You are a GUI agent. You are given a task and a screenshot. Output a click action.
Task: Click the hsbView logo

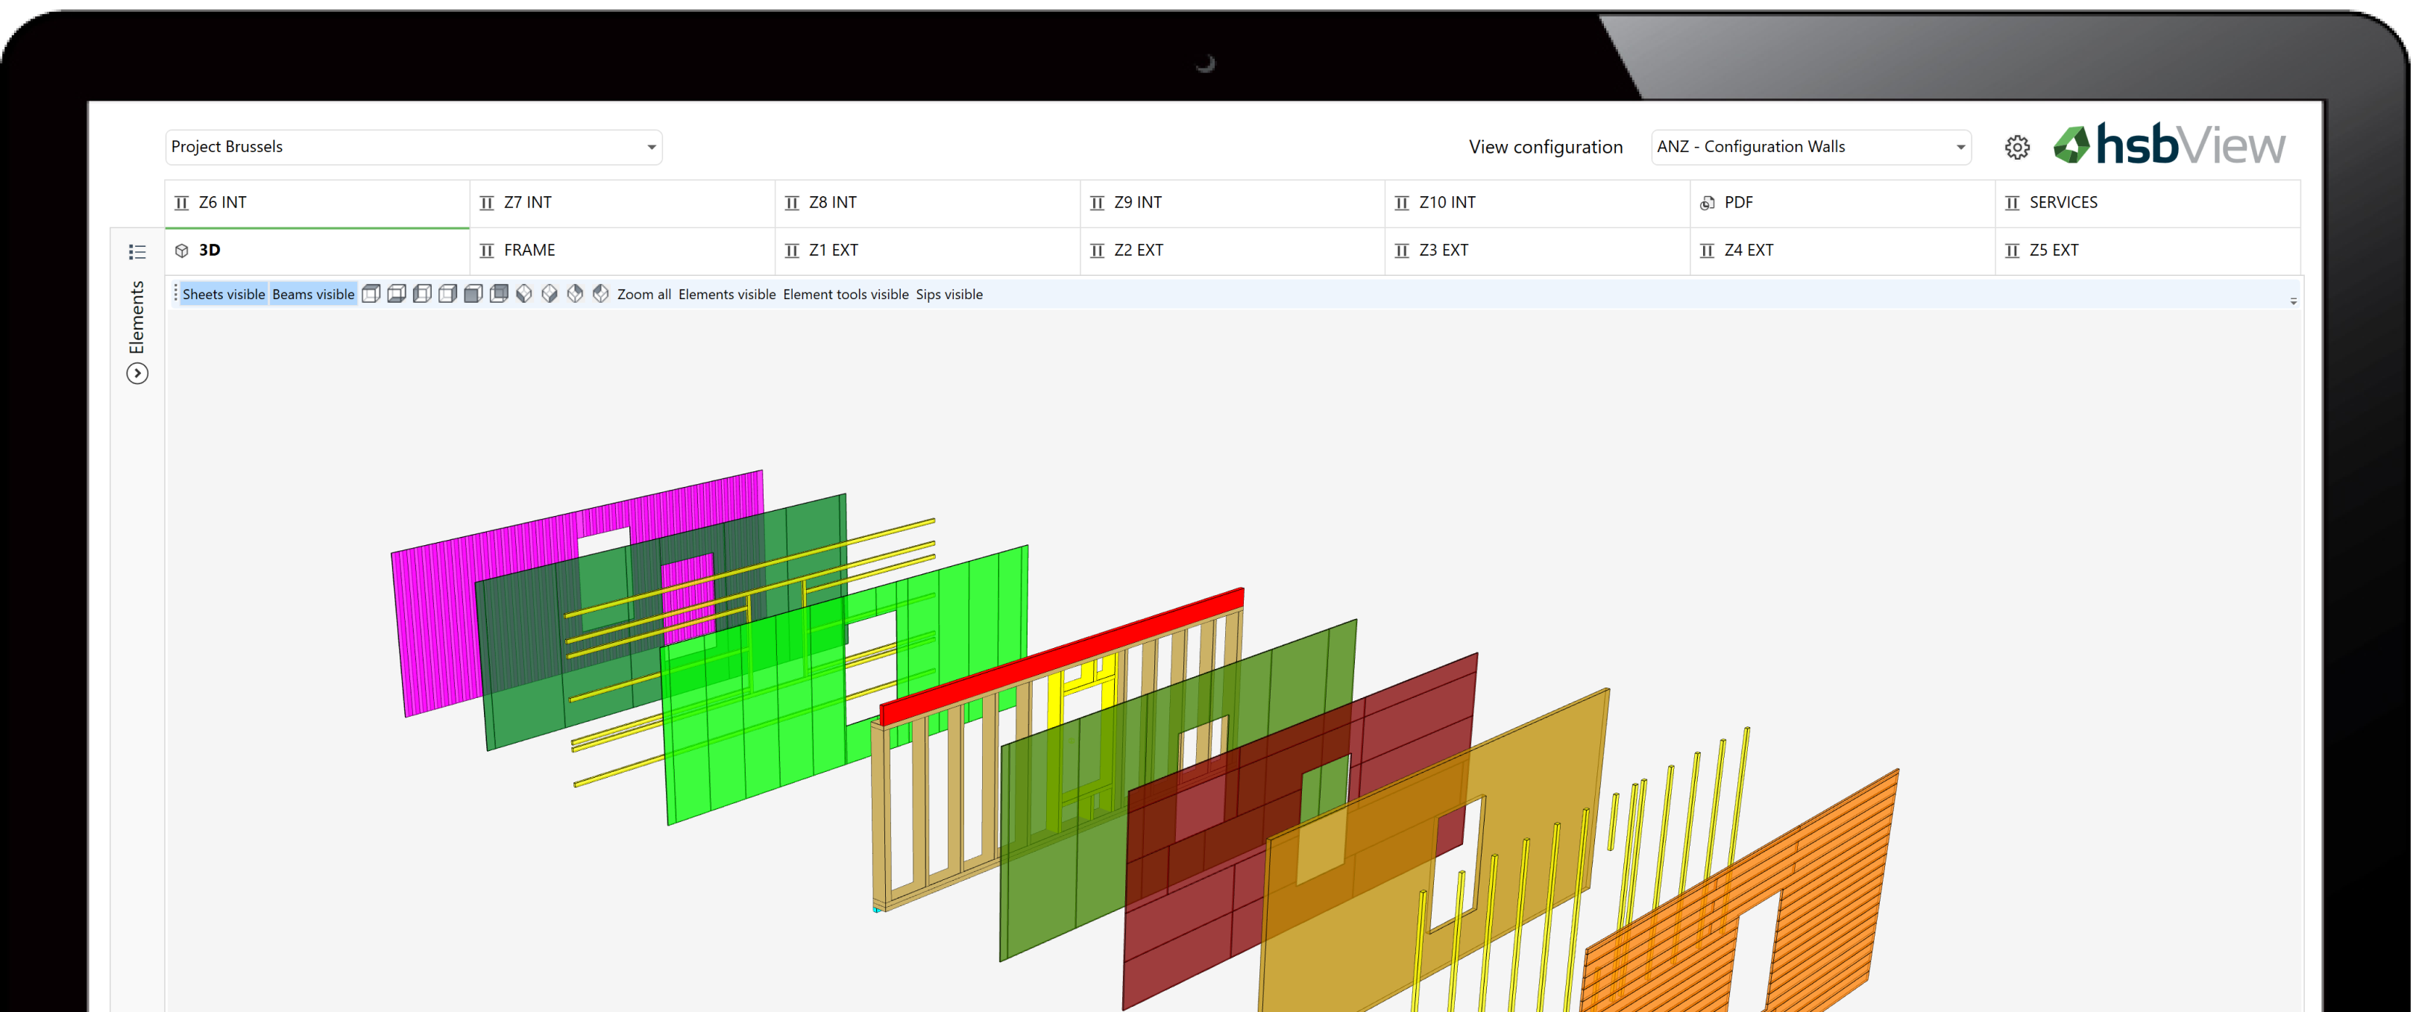(x=2169, y=144)
